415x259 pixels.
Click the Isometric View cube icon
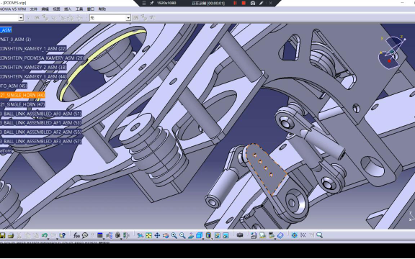click(x=199, y=235)
